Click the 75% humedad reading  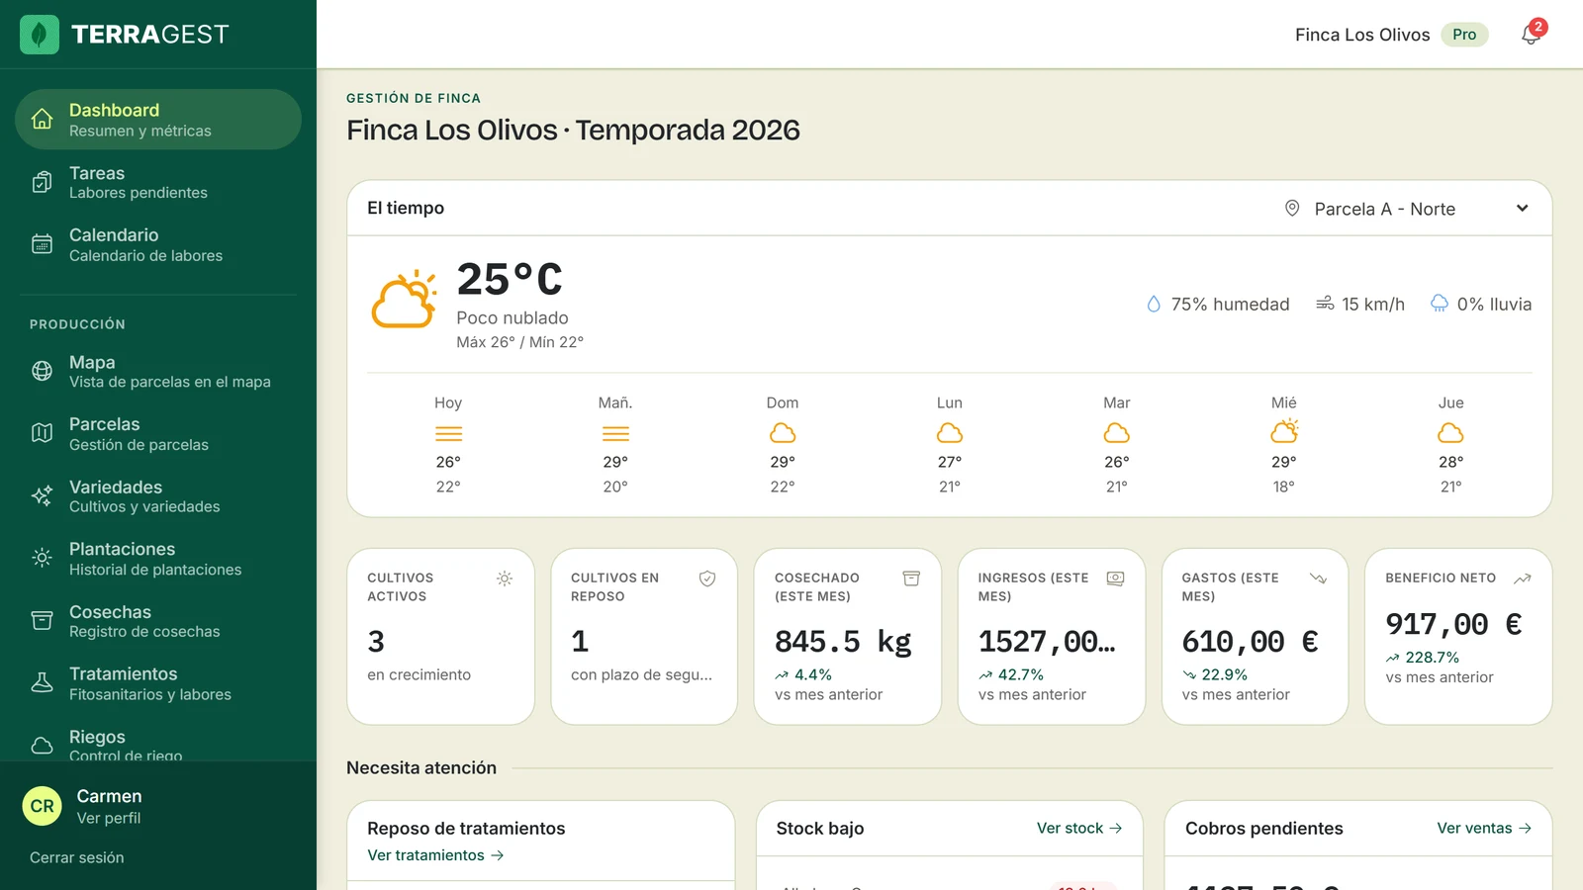tap(1218, 305)
